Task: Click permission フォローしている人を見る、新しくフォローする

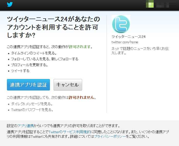Action: (x=45, y=59)
